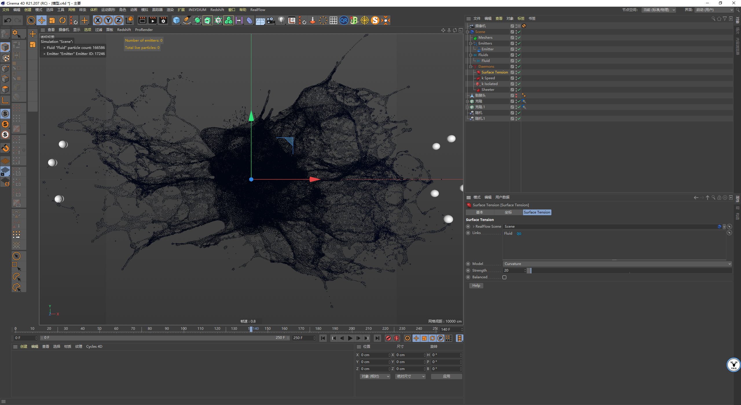Play the animation forward
The image size is (741, 405).
[x=350, y=338]
